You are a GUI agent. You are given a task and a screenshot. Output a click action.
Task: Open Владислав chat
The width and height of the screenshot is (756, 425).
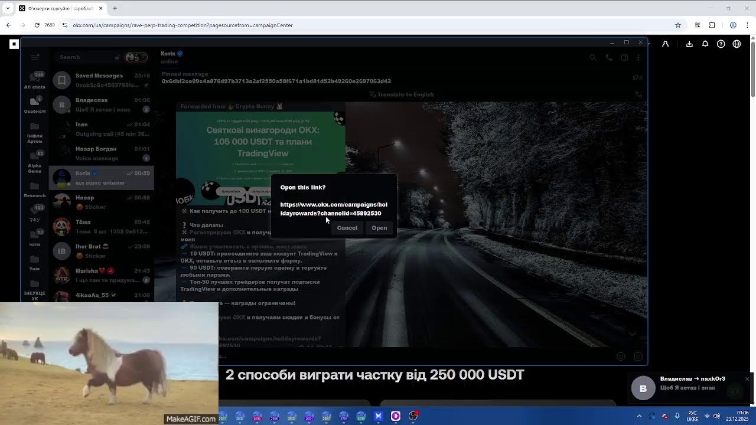click(x=102, y=104)
